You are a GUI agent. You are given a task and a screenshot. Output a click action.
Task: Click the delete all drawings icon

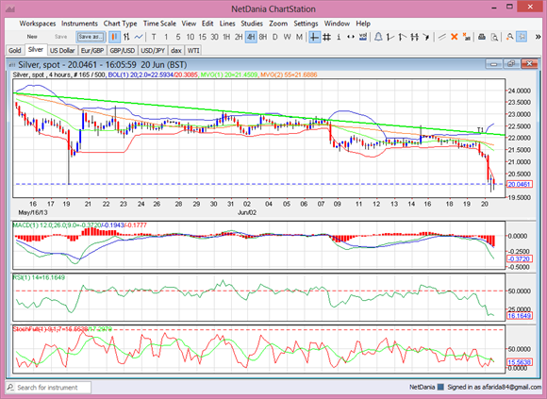467,37
